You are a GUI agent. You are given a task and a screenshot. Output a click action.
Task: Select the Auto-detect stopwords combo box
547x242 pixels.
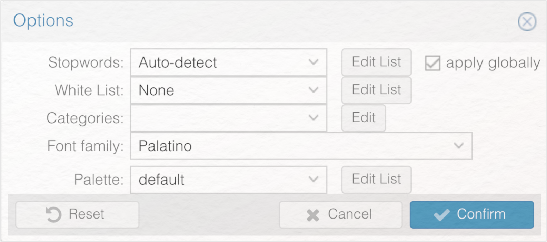(228, 62)
